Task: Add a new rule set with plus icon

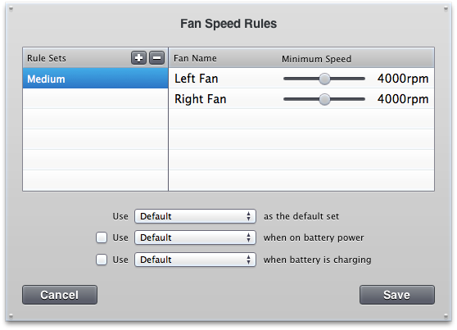Action: point(138,58)
